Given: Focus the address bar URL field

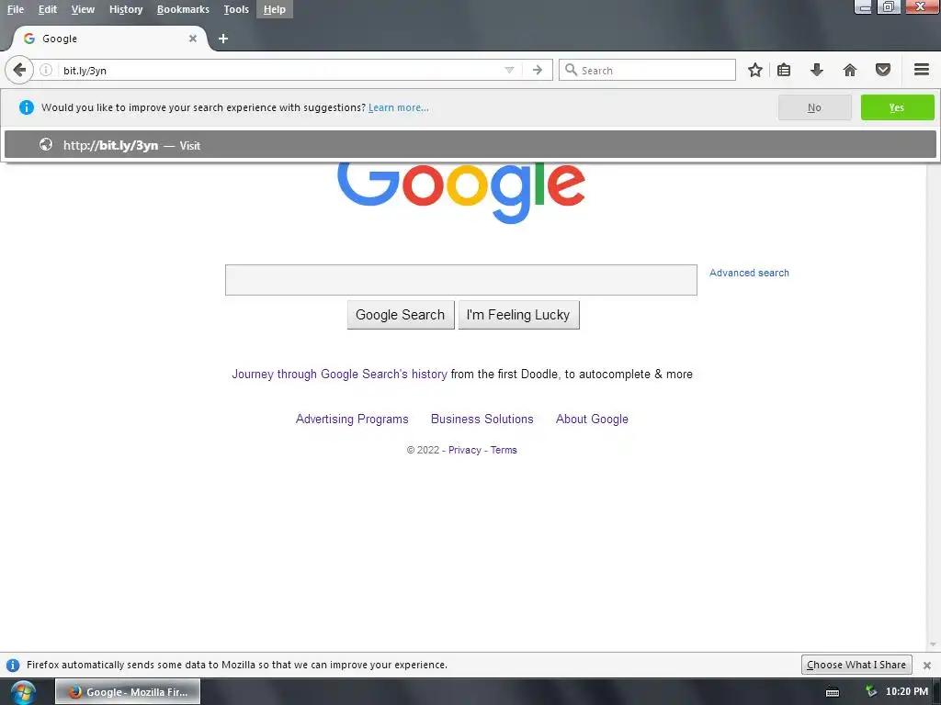Looking at the screenshot, I should 280,70.
